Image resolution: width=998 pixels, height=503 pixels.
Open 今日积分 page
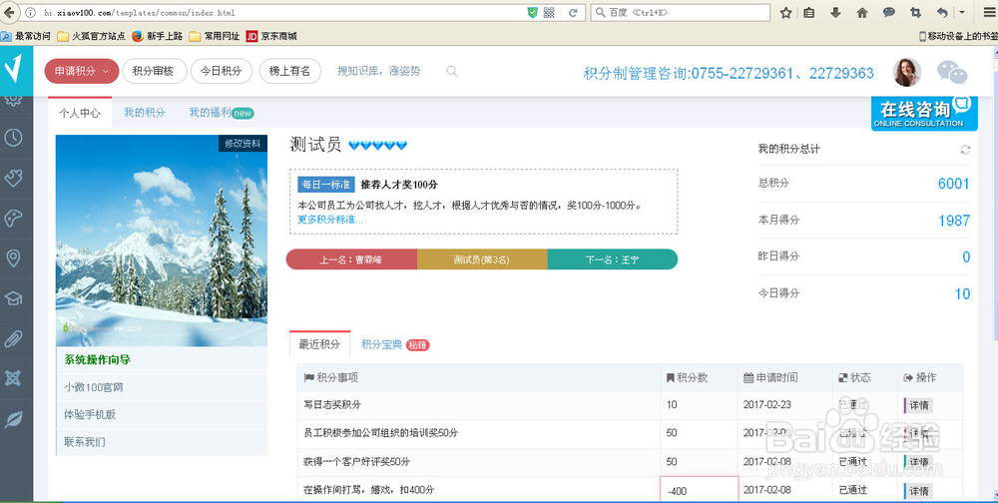(222, 71)
